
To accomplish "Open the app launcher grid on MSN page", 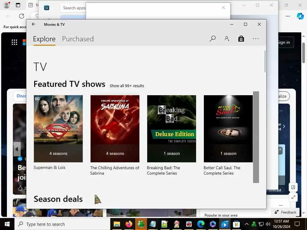I will [14, 42].
